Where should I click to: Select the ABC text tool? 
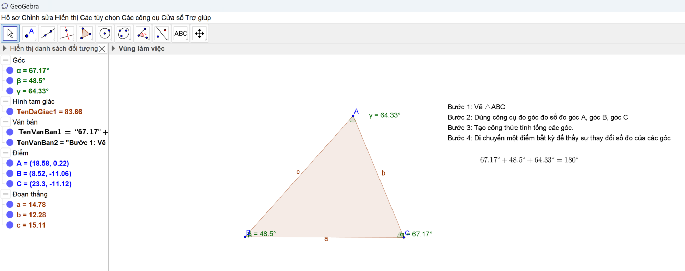click(180, 34)
